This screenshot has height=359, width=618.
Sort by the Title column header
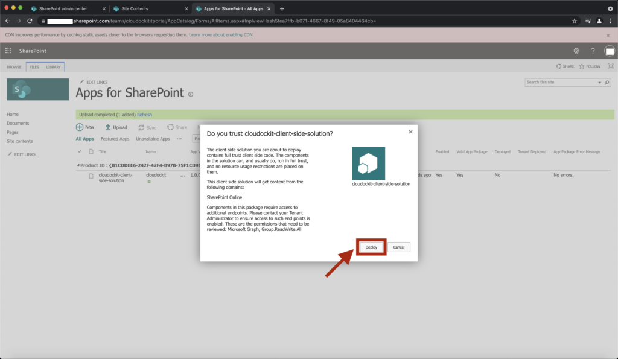(103, 151)
